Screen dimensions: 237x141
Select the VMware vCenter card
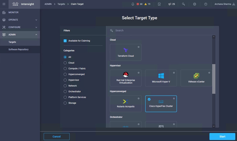pyautogui.click(x=196, y=78)
